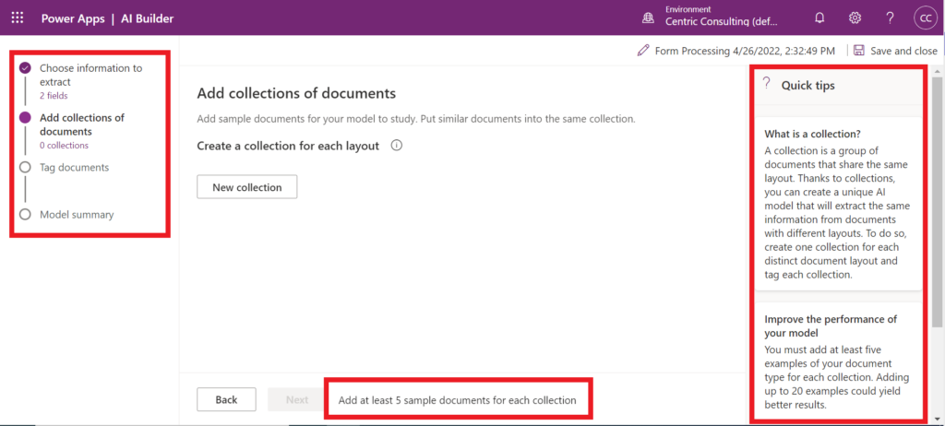Click the floppy disk save icon
Image resolution: width=945 pixels, height=426 pixels.
pyautogui.click(x=859, y=51)
